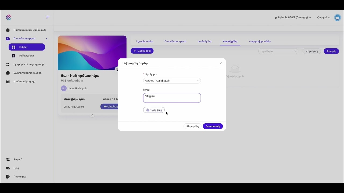Click the Փնտրել search button
Viewport: 344px width, 193px height.
coord(331,51)
